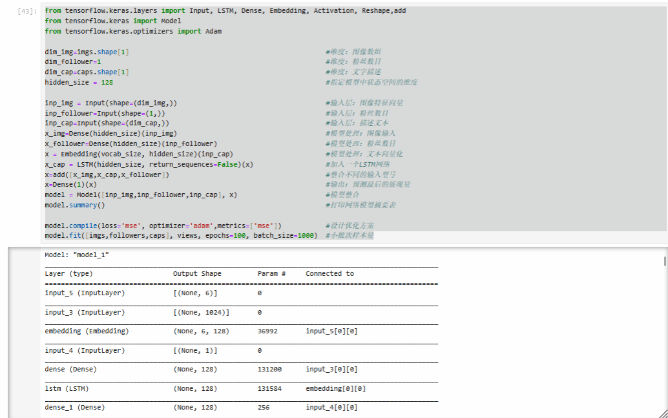Click the 'inp_cap=Input(shape=(dim_cap,))' line
This screenshot has width=668, height=418.
(107, 123)
